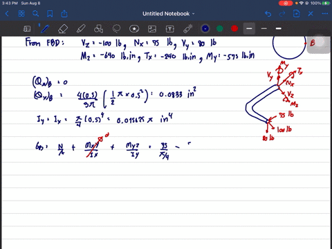This screenshot has width=332, height=249.
Task: Insert an image with the Photo tool
Action: point(152,29)
